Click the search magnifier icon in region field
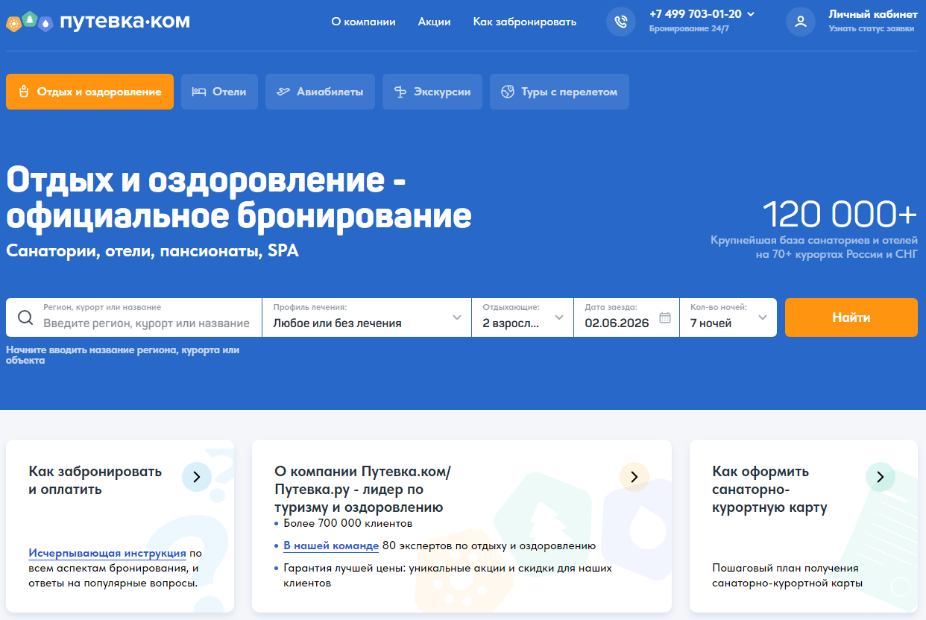The width and height of the screenshot is (926, 620). click(25, 317)
